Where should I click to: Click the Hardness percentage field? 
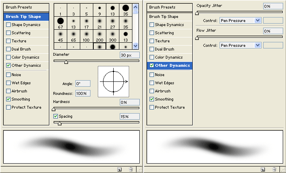(x=130, y=102)
